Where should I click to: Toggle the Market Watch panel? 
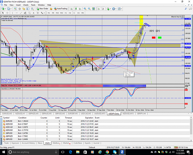15,9
